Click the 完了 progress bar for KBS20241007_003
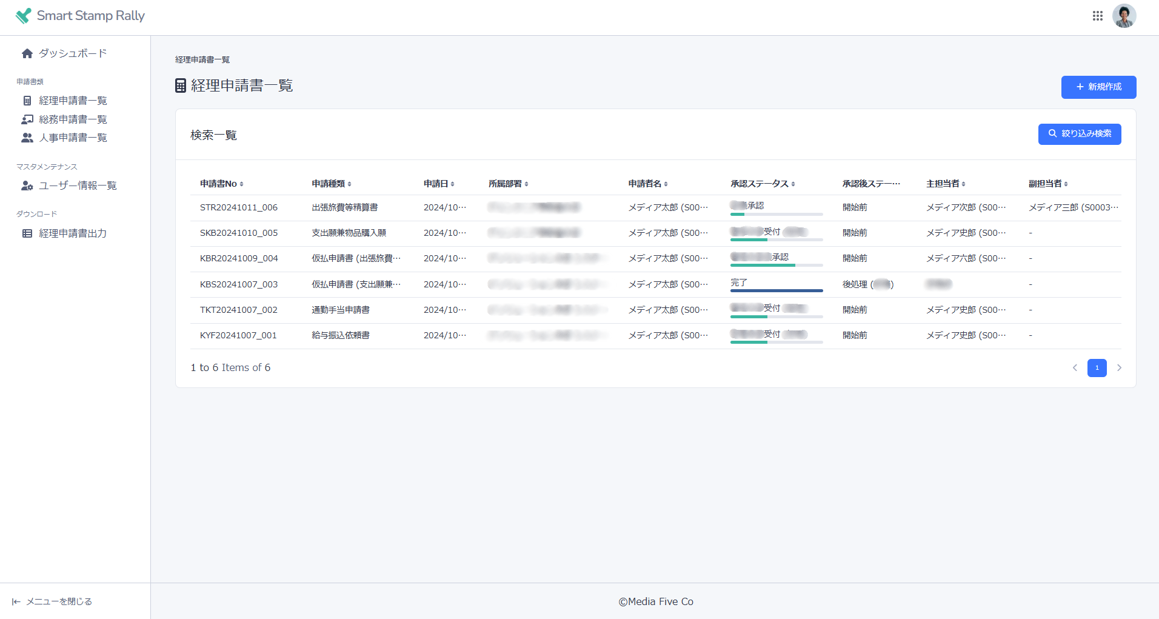The width and height of the screenshot is (1159, 619). tap(777, 290)
